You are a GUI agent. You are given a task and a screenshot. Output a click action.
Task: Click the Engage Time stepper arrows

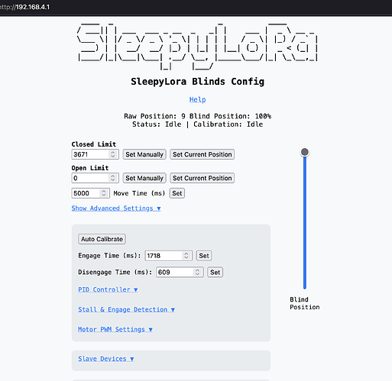[x=186, y=256]
